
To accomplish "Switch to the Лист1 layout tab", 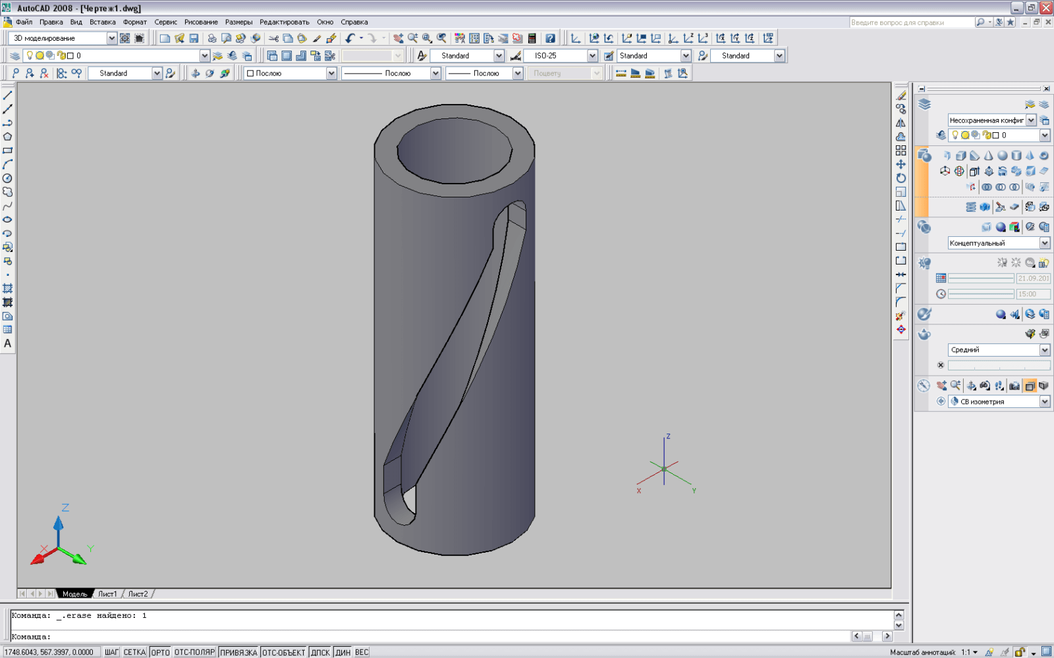I will [107, 594].
